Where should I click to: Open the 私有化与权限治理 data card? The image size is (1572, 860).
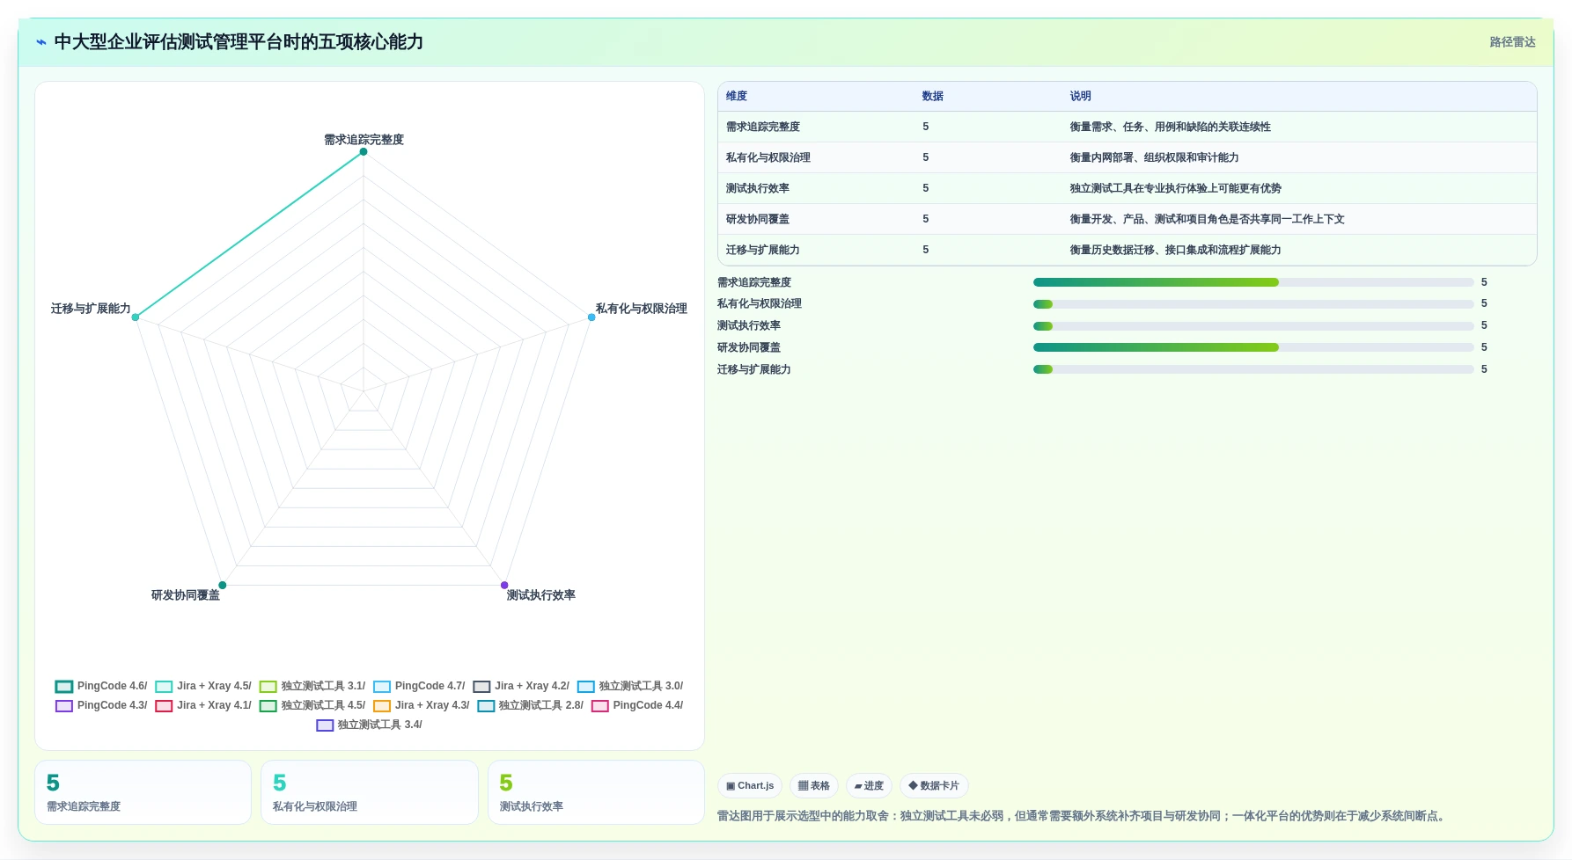[x=370, y=792]
